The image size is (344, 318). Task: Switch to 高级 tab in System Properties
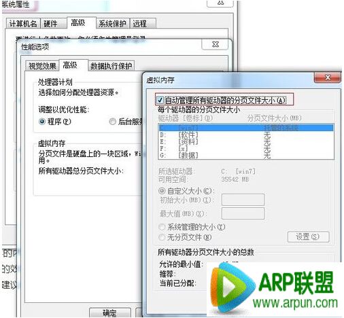pyautogui.click(x=82, y=22)
